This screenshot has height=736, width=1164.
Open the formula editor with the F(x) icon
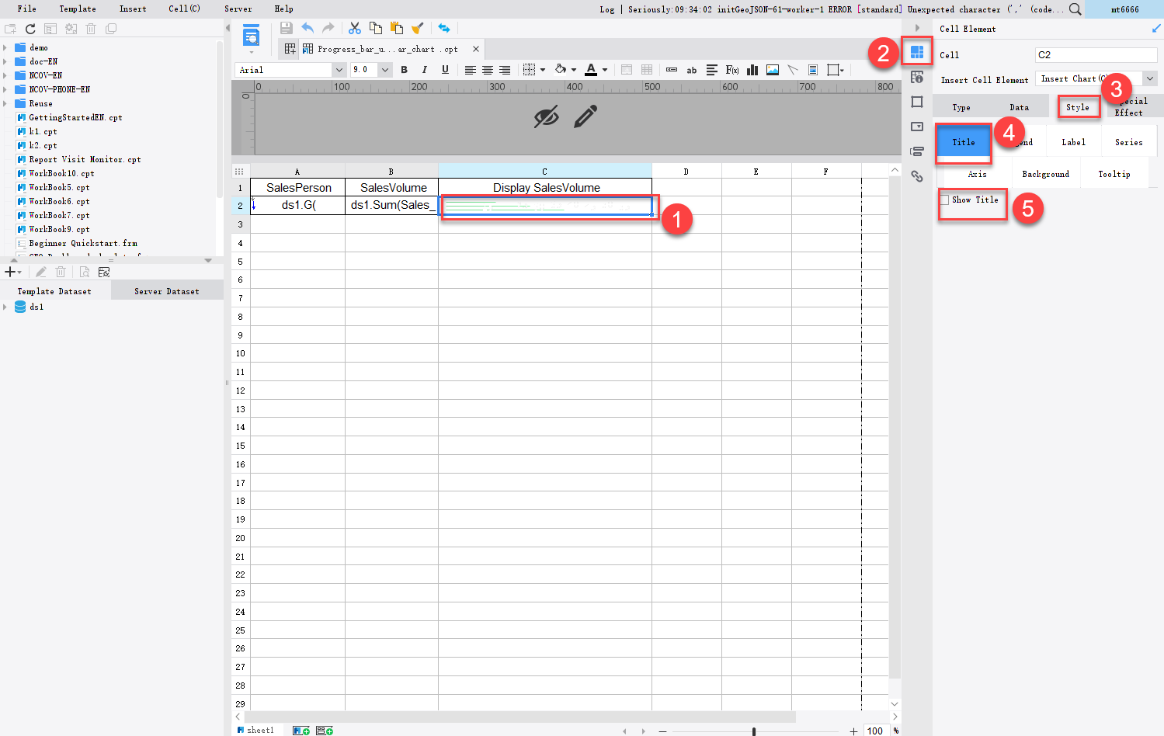(x=731, y=70)
